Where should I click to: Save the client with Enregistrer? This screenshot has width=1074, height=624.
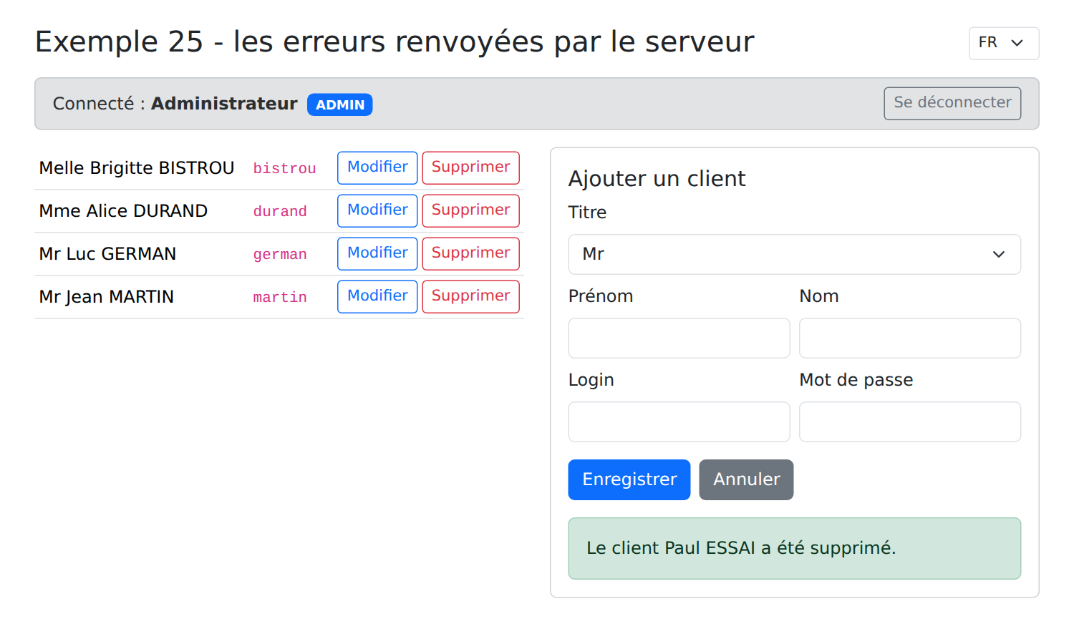pos(629,479)
